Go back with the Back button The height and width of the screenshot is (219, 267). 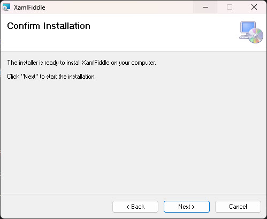point(135,207)
